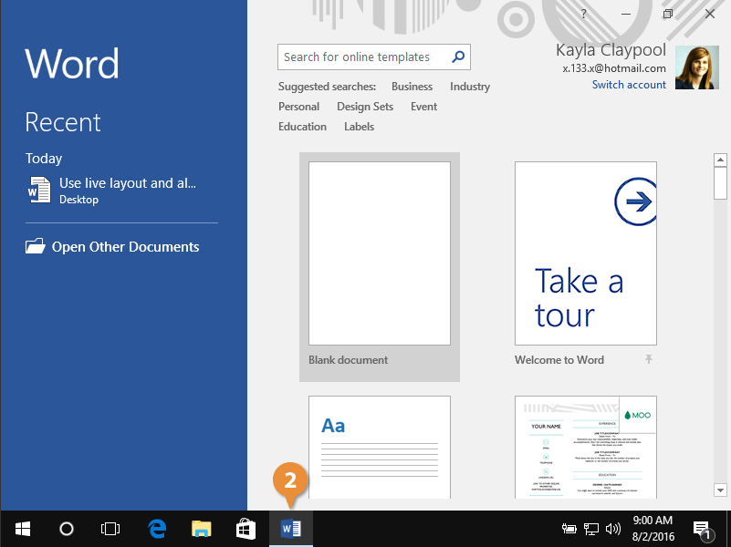731x547 pixels.
Task: Open the Windows Store app
Action: tap(245, 528)
